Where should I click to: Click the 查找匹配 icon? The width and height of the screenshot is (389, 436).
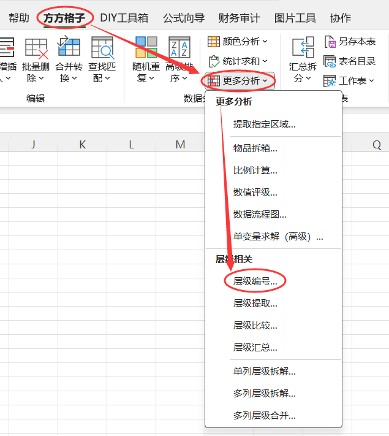[102, 48]
